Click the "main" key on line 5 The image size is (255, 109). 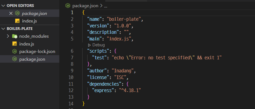[94, 39]
